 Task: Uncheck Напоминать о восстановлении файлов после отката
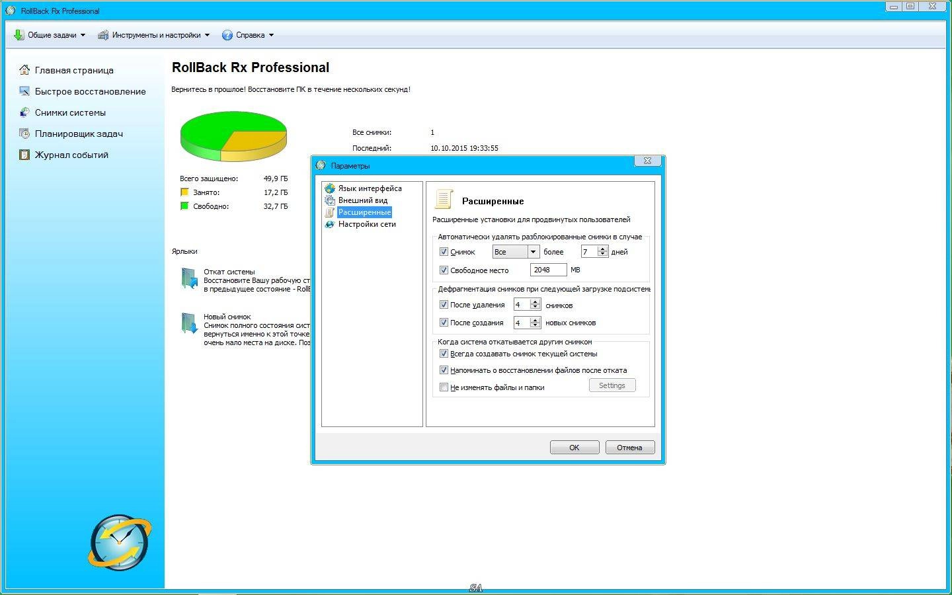click(444, 370)
